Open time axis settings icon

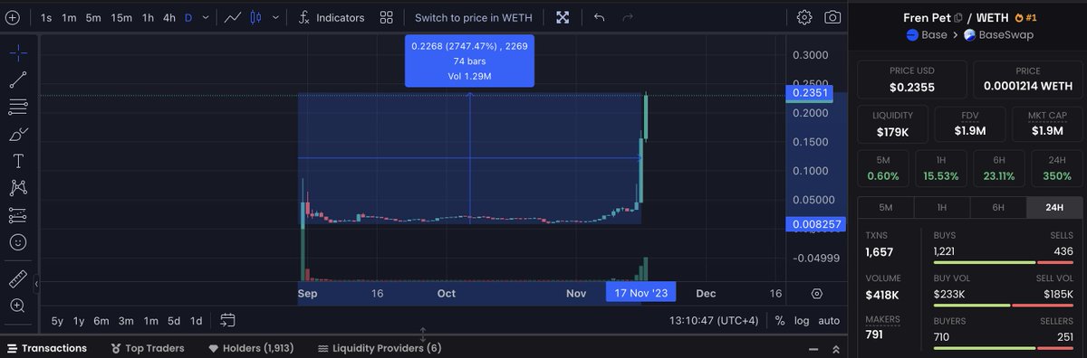click(817, 294)
